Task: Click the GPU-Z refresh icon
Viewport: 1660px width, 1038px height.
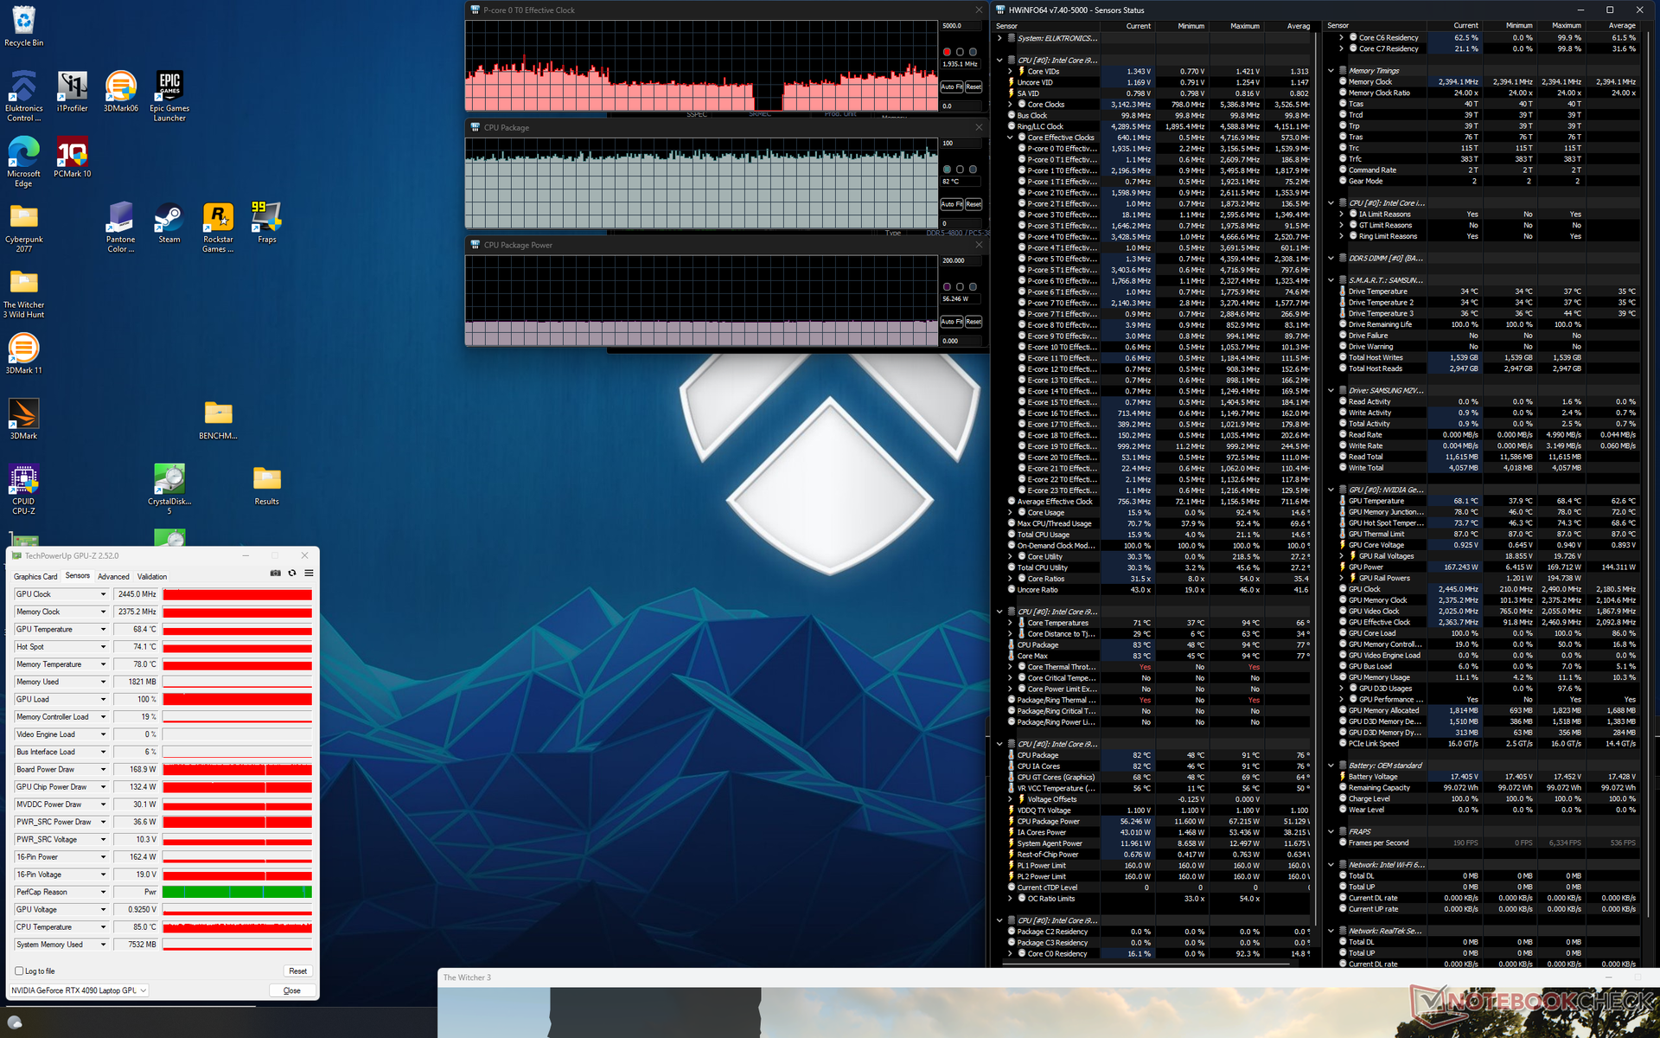Action: coord(292,573)
